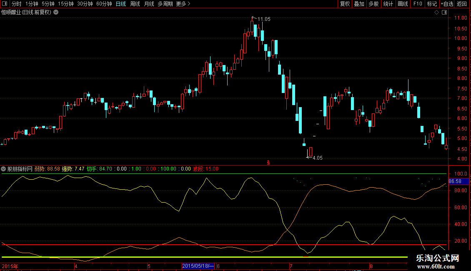Click the 波段: 15.00 indicator value

205,169
